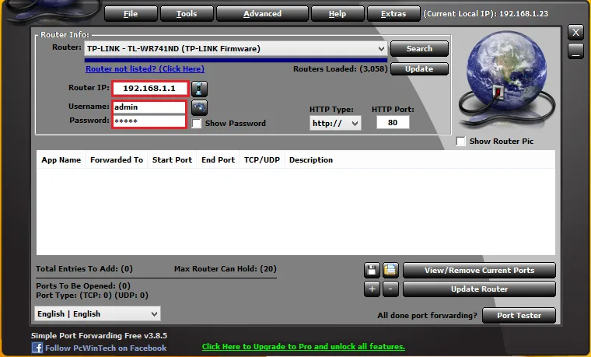Remove a port entry with minus button

[x=390, y=289]
